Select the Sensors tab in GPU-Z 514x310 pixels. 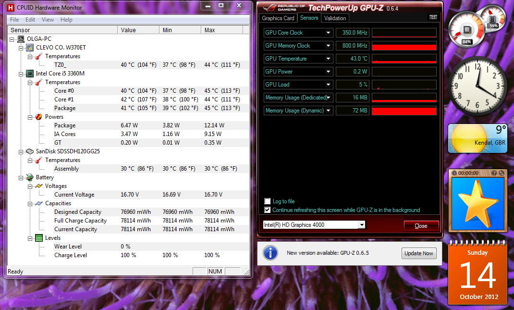tap(309, 18)
